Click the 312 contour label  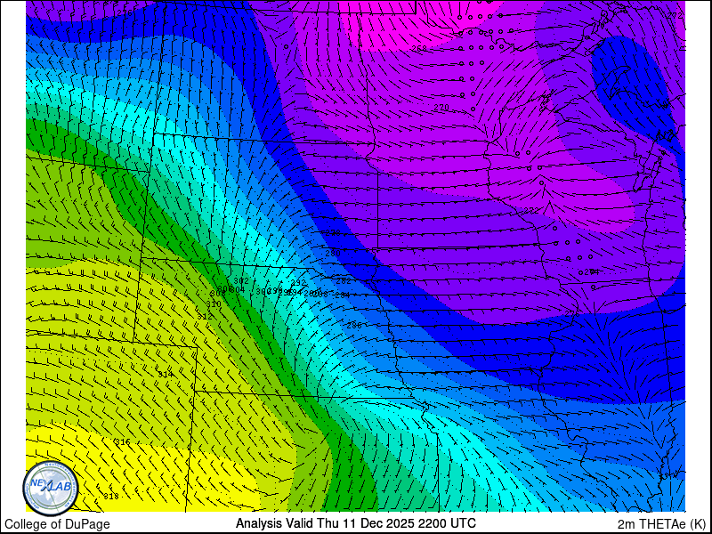[x=205, y=317]
